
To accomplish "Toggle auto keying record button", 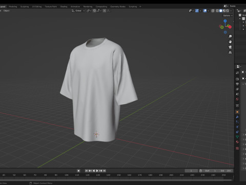I will click(78, 171).
